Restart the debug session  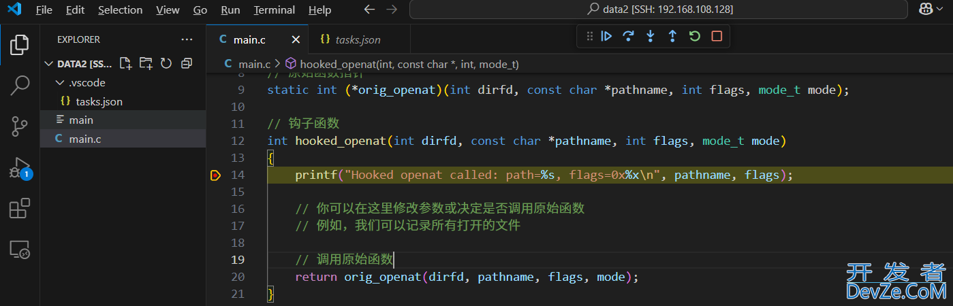[695, 36]
